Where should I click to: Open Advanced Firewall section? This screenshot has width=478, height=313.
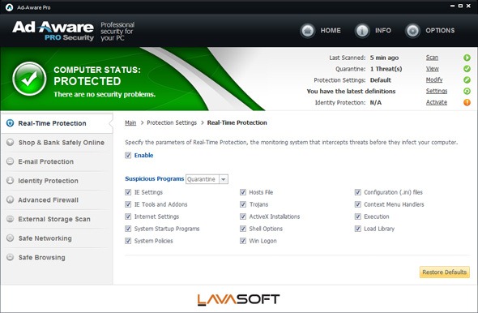(57, 200)
